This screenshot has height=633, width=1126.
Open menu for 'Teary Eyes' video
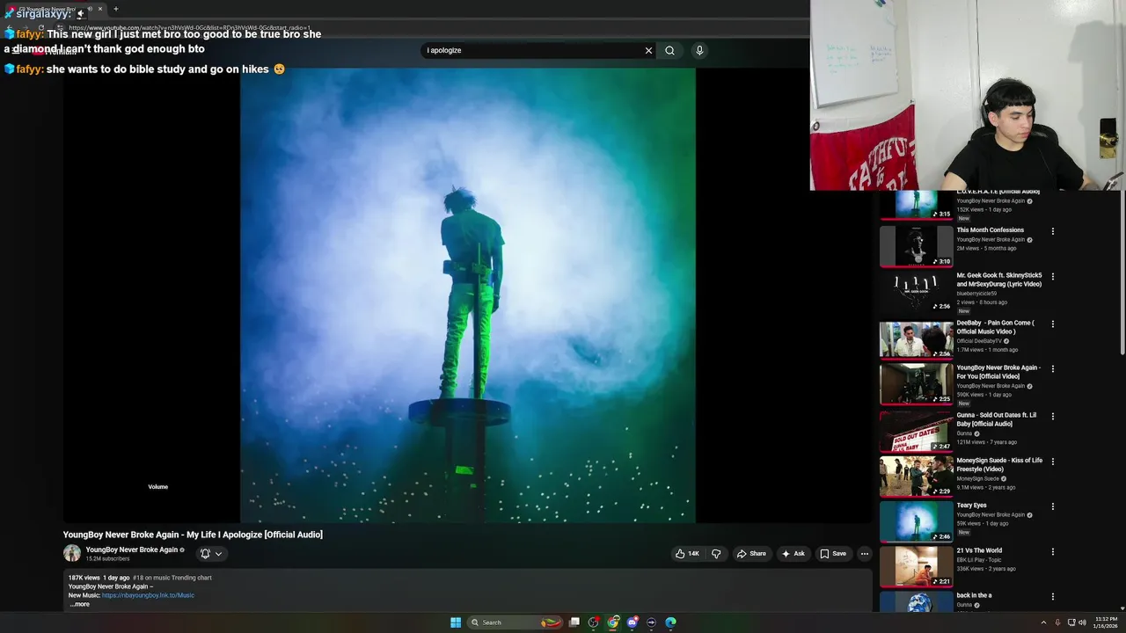click(1053, 506)
